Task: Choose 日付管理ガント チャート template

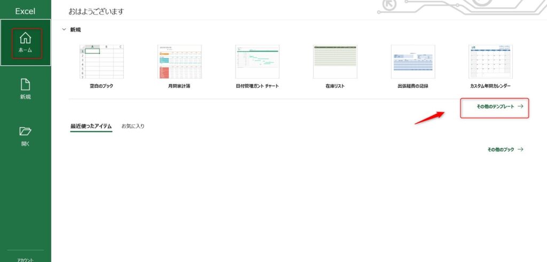Action: tap(257, 61)
